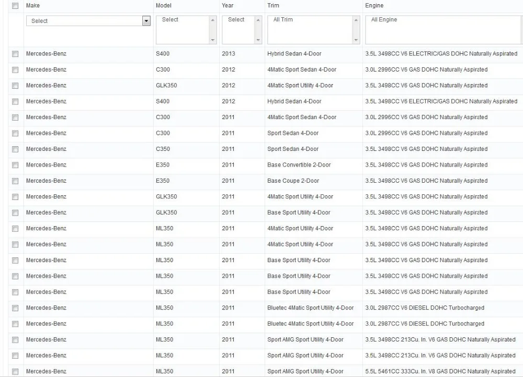Click 3.5L engine cell in the C350 row
This screenshot has height=377, width=523.
[x=426, y=149]
